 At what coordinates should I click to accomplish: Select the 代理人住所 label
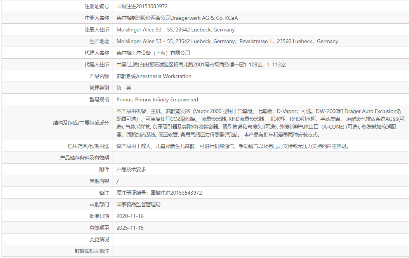click(x=96, y=65)
